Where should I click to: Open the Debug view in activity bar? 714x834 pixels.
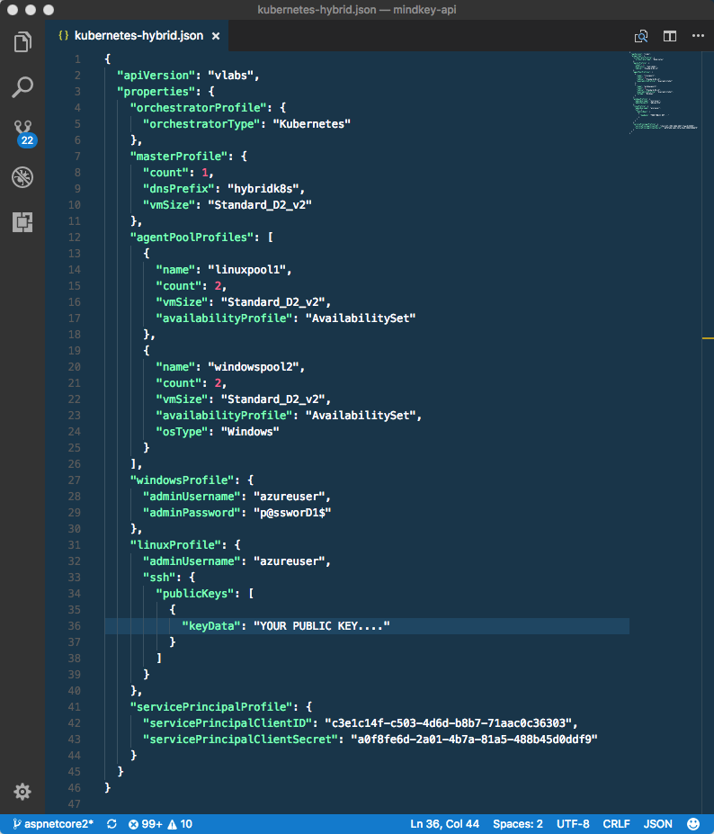[x=22, y=177]
